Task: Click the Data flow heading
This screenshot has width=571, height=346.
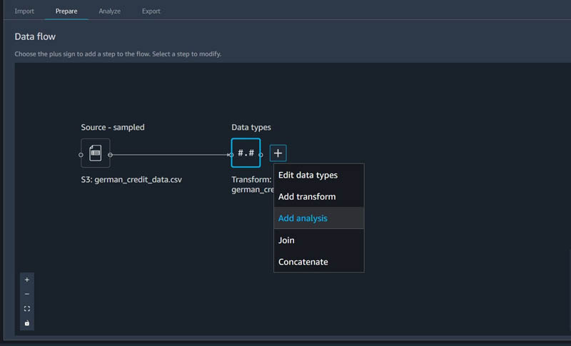Action: (x=35, y=37)
